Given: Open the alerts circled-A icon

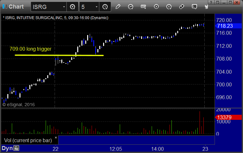Looking at the screenshot, I should 169,7.
